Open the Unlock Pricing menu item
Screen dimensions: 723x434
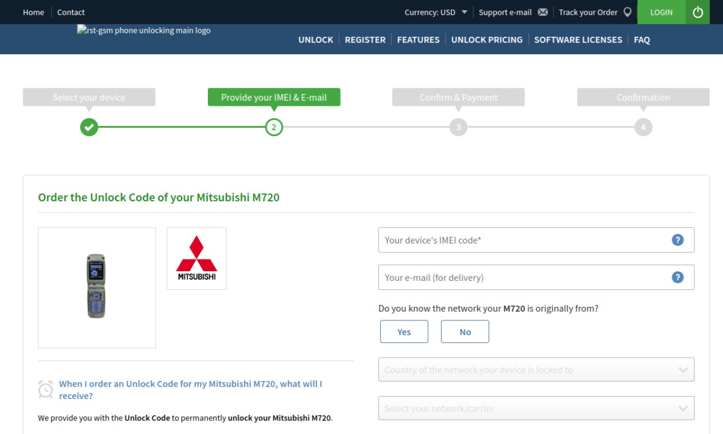(x=487, y=40)
